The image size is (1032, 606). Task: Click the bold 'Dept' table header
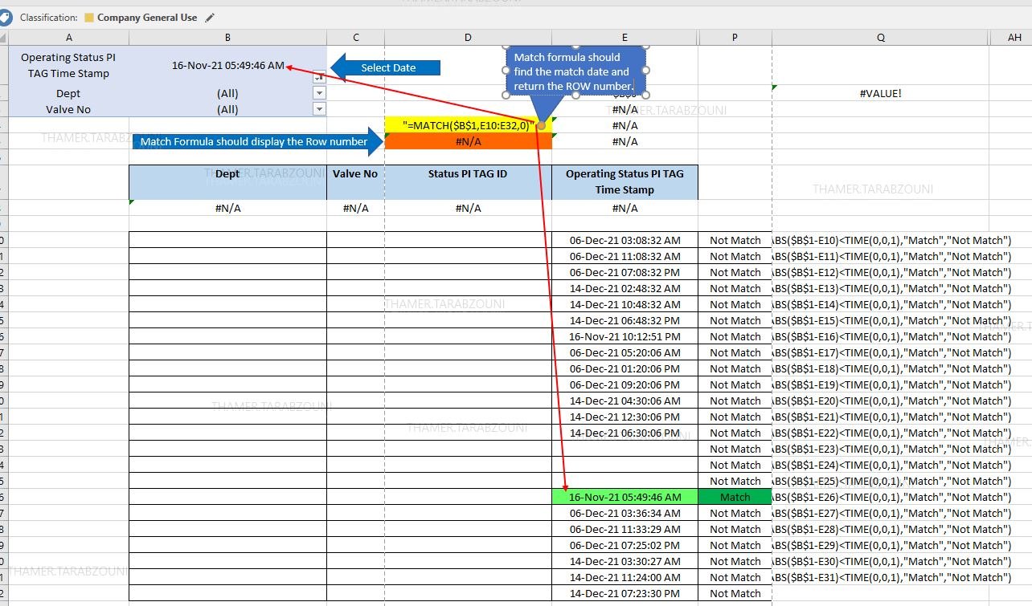(x=228, y=182)
